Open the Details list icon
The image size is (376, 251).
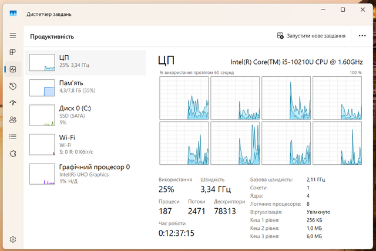click(x=13, y=137)
